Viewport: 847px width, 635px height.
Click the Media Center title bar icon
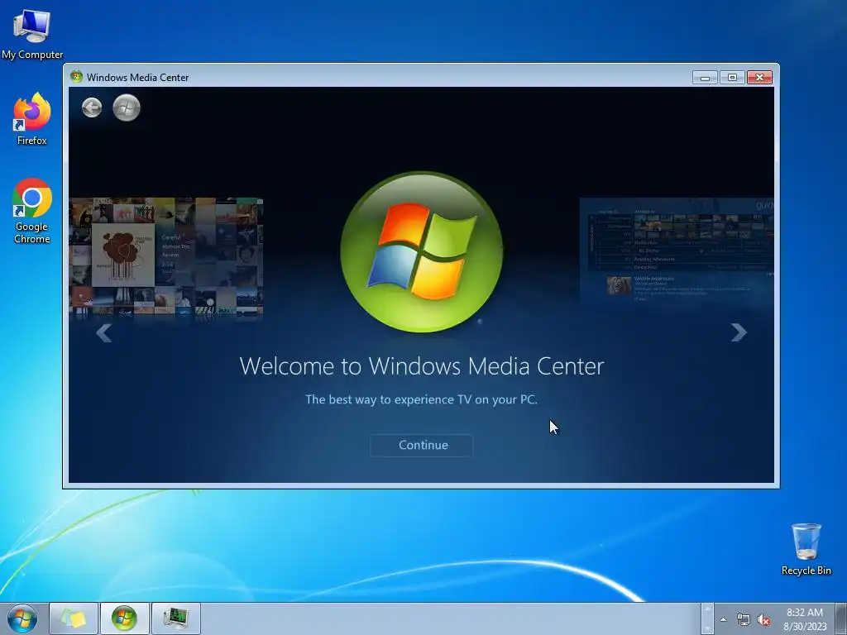click(76, 77)
